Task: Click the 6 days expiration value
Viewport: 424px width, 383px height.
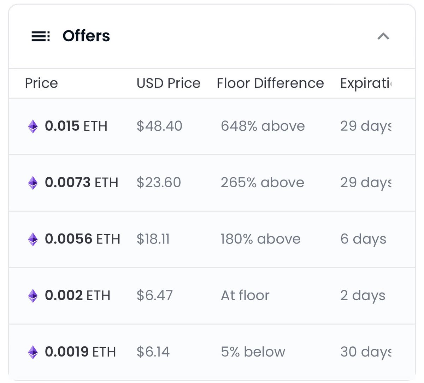Action: point(363,240)
